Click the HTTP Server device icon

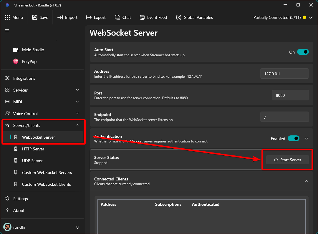tap(16, 149)
